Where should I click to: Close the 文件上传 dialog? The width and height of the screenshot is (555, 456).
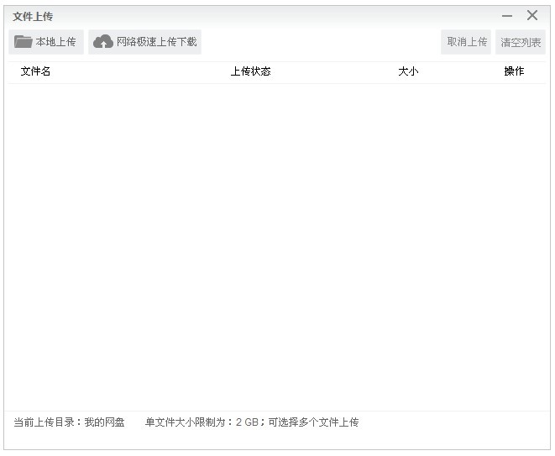coord(532,15)
